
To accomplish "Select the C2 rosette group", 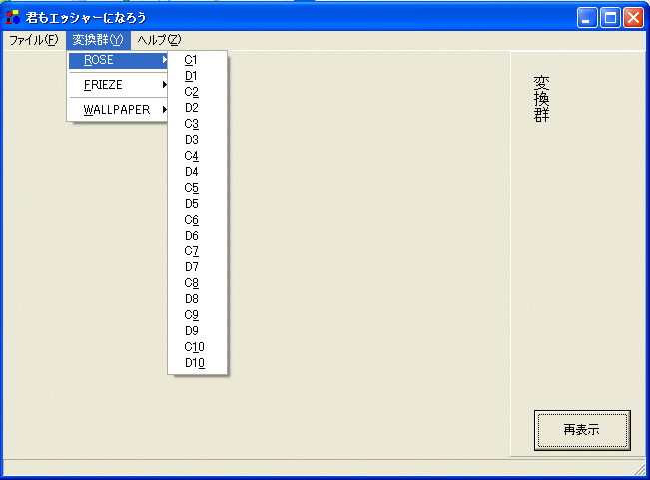I will (x=198, y=92).
